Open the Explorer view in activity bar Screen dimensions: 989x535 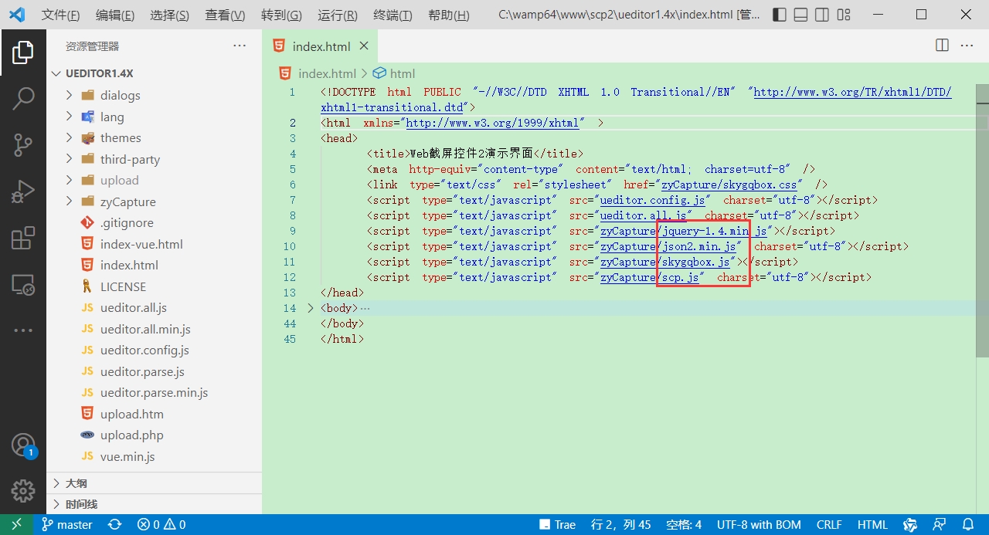click(x=23, y=52)
